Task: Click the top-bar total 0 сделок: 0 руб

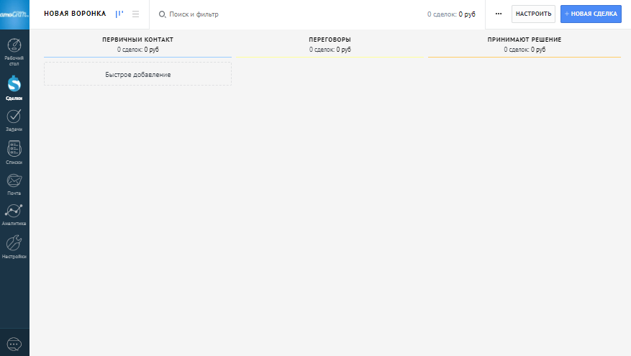Action: pyautogui.click(x=451, y=14)
